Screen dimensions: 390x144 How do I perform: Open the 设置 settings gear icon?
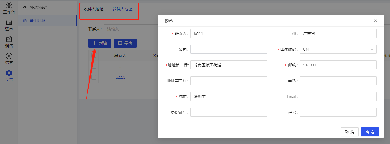[x=9, y=73]
